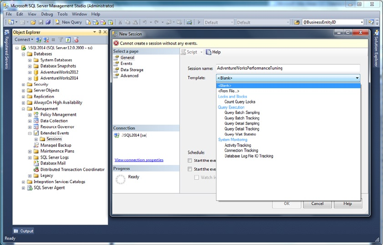This screenshot has height=245, width=383.
Task: Open the @BusinessEntityID find dropdown
Action: point(362,22)
